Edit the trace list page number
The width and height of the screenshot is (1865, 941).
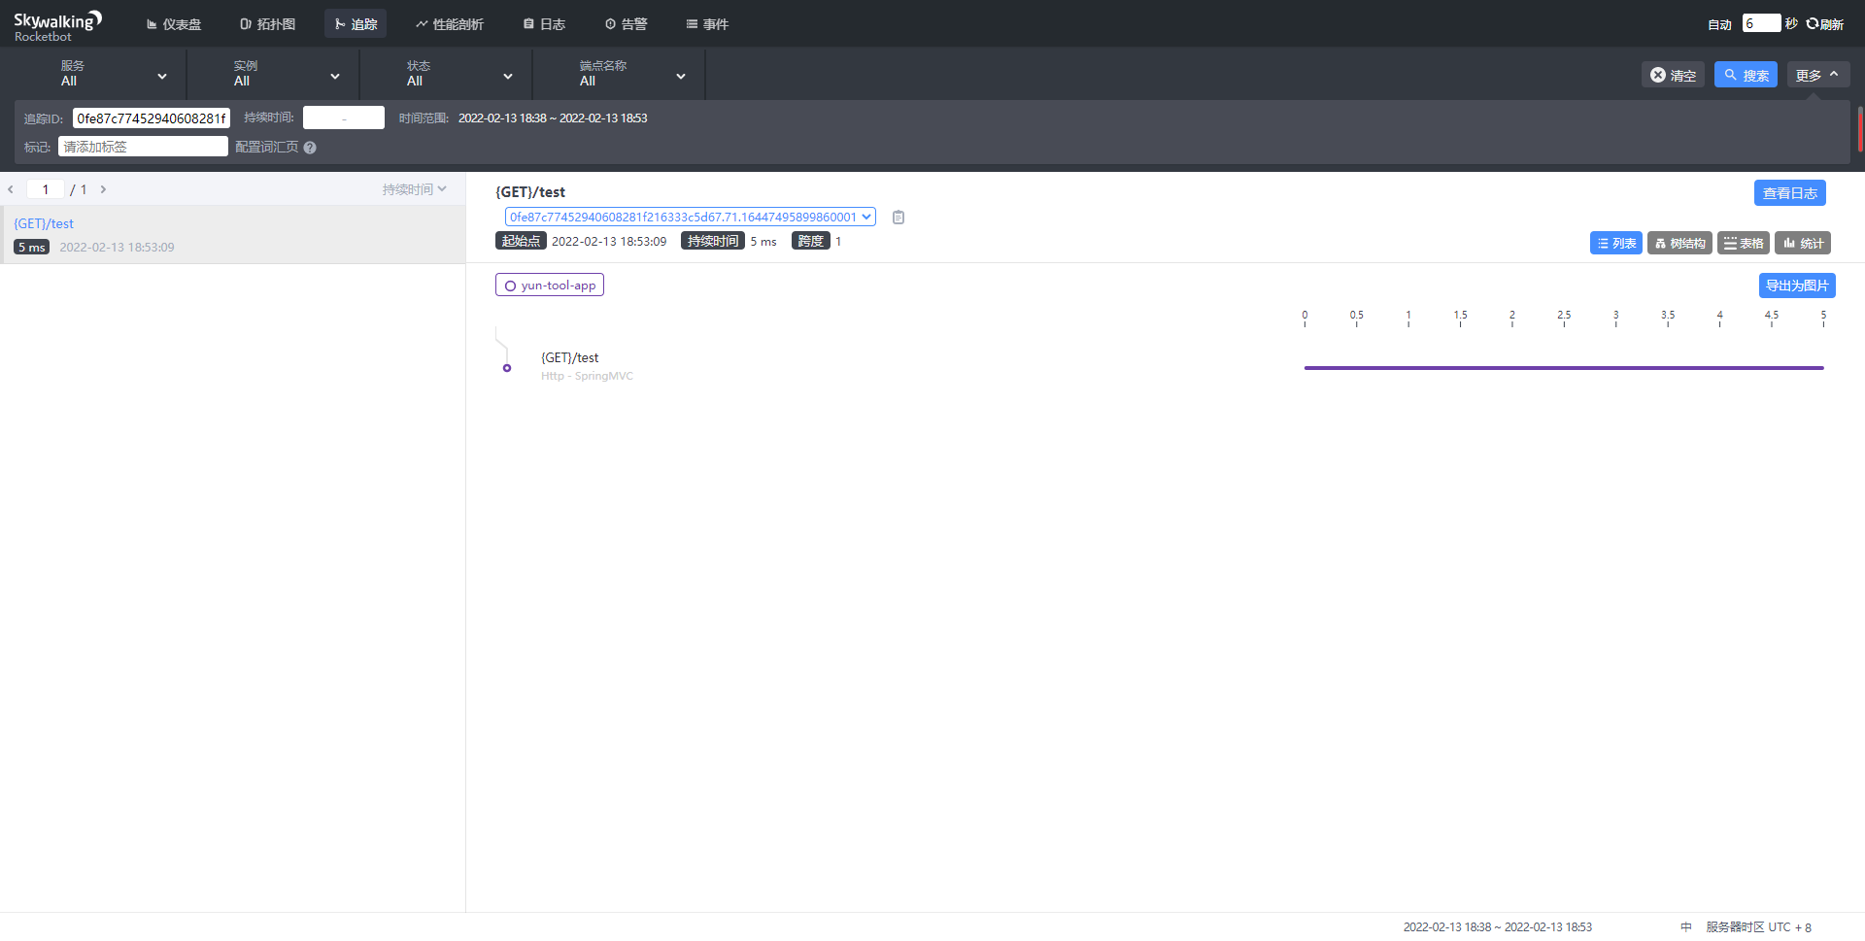click(x=45, y=189)
